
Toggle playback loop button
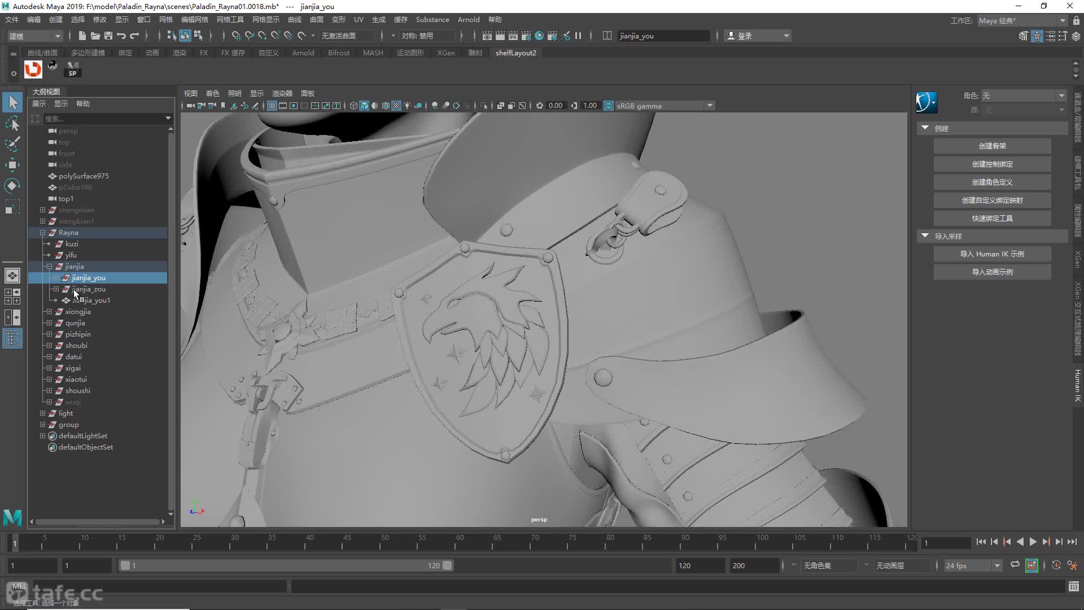pos(1015,565)
